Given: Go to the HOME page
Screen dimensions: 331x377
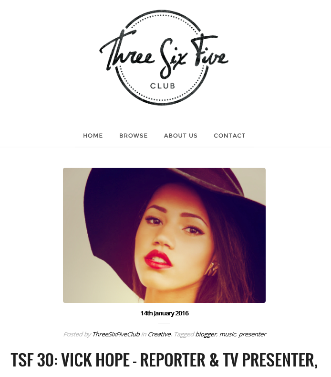Looking at the screenshot, I should 93,136.
